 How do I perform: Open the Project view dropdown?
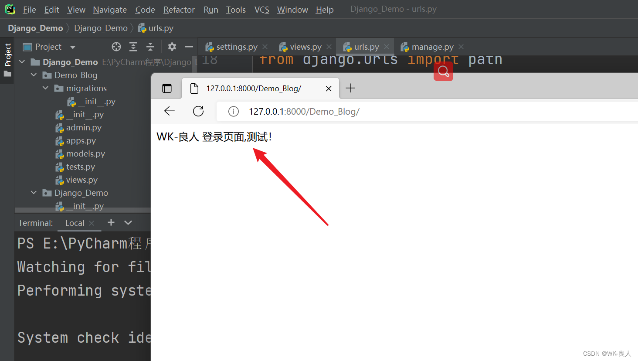[73, 47]
